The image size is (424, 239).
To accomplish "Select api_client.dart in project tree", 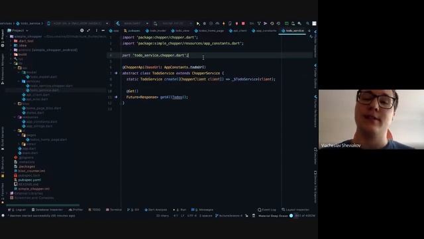I will point(36,95).
